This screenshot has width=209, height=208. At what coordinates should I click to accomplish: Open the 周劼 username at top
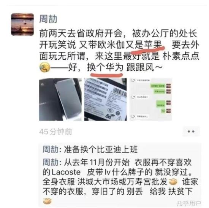(x=48, y=19)
